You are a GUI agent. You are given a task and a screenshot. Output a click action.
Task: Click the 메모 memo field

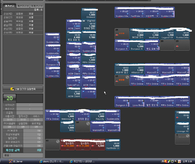click(23, 155)
